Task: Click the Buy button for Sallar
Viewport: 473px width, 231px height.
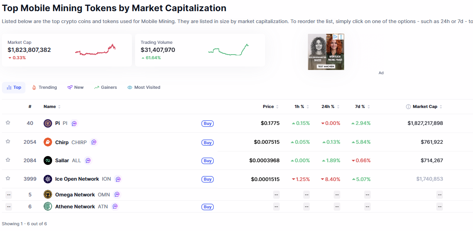Action: 208,161
